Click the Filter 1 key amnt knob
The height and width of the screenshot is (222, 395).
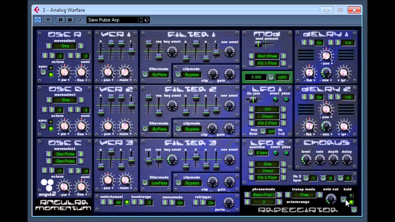[172, 52]
